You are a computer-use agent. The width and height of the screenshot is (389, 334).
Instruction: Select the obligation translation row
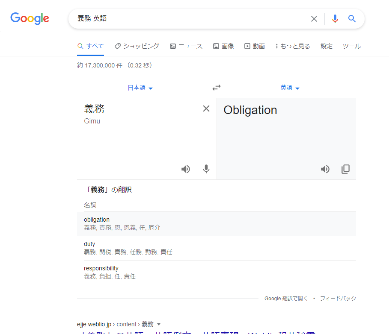point(217,223)
